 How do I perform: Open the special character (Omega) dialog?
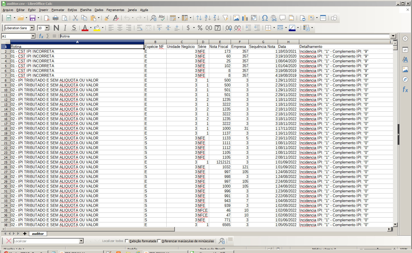(x=265, y=18)
